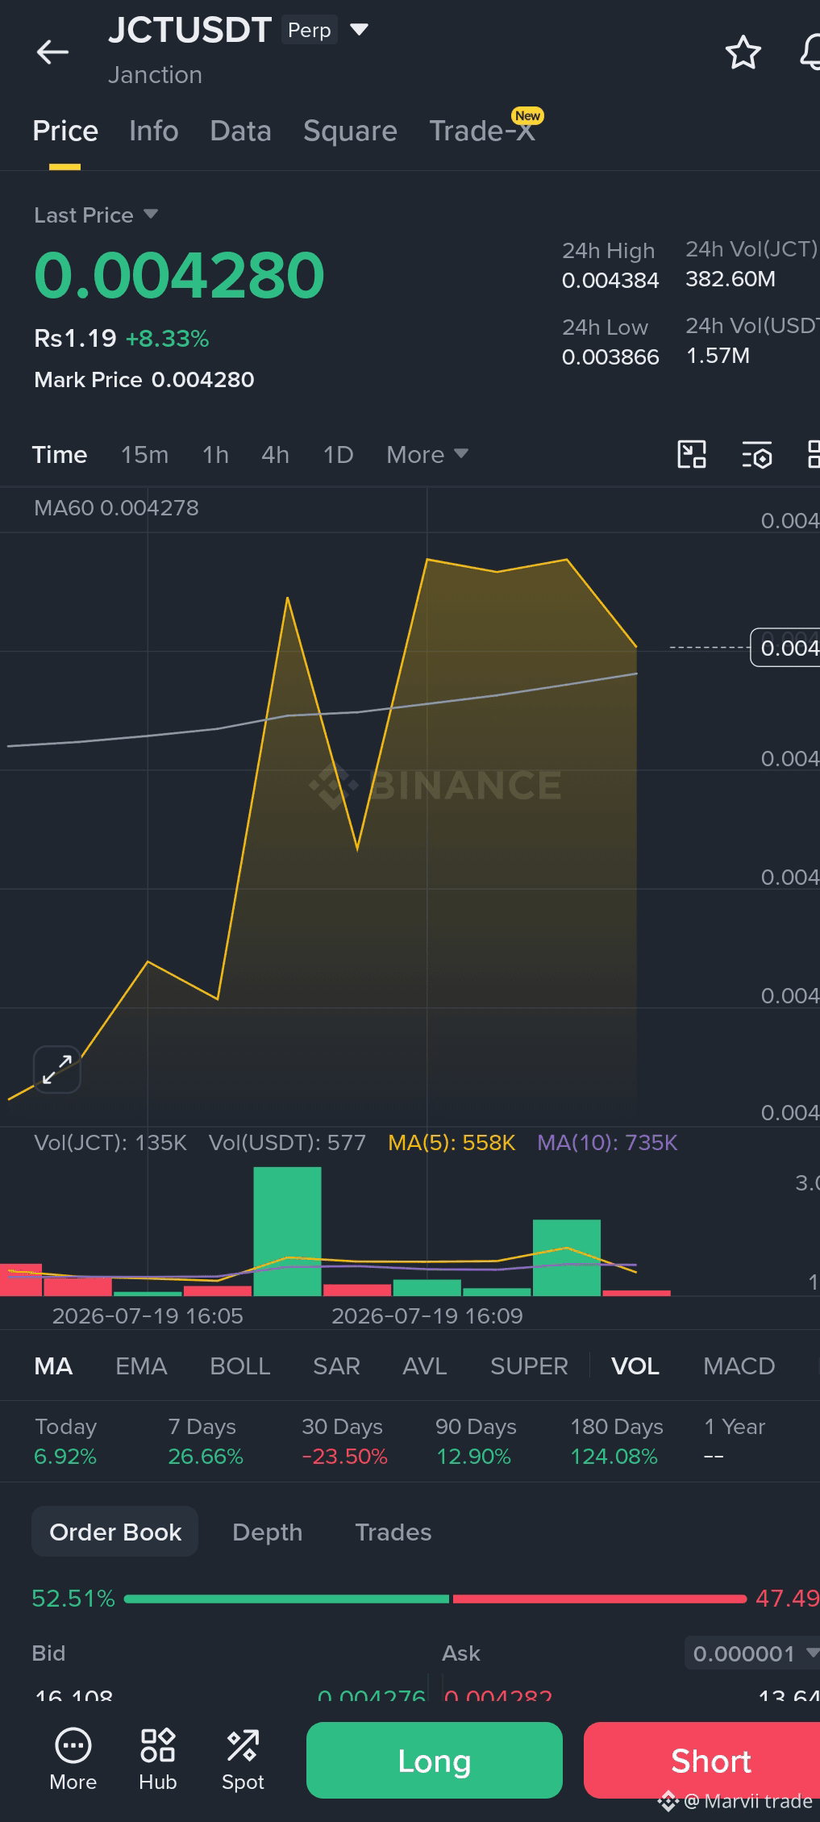
Task: Switch to the Info tab
Action: pos(153,131)
